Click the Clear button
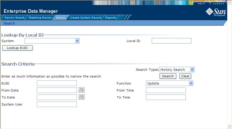Image resolution: width=232 pixels, height=129 pixels. 185,76
